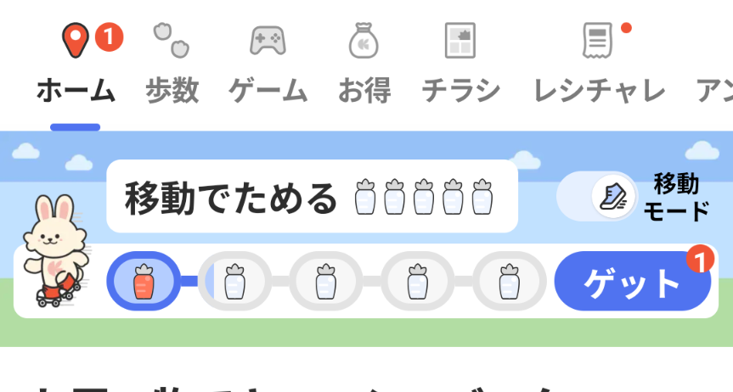Open the money bag deals icon
This screenshot has width=733, height=392.
(364, 41)
